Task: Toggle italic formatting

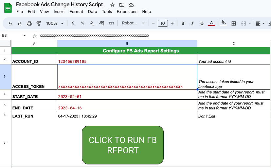Action: 192,23
